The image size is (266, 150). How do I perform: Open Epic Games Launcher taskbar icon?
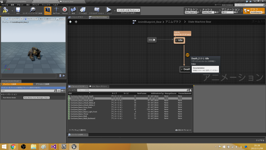(64, 147)
